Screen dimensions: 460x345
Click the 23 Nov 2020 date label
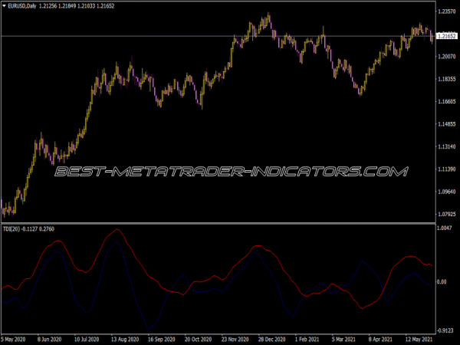tap(233, 339)
